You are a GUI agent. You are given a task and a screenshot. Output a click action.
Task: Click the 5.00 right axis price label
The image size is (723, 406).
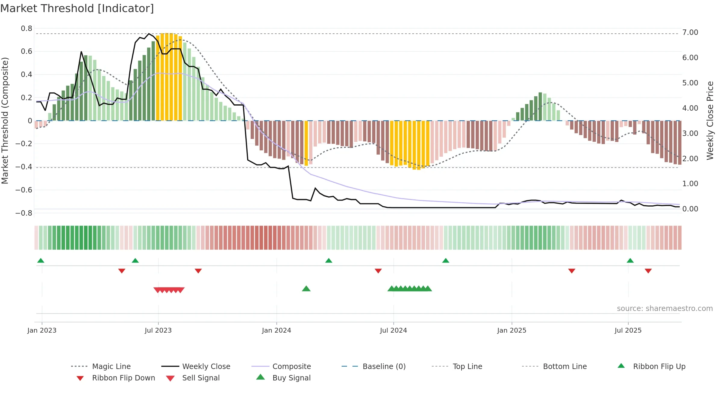point(690,83)
